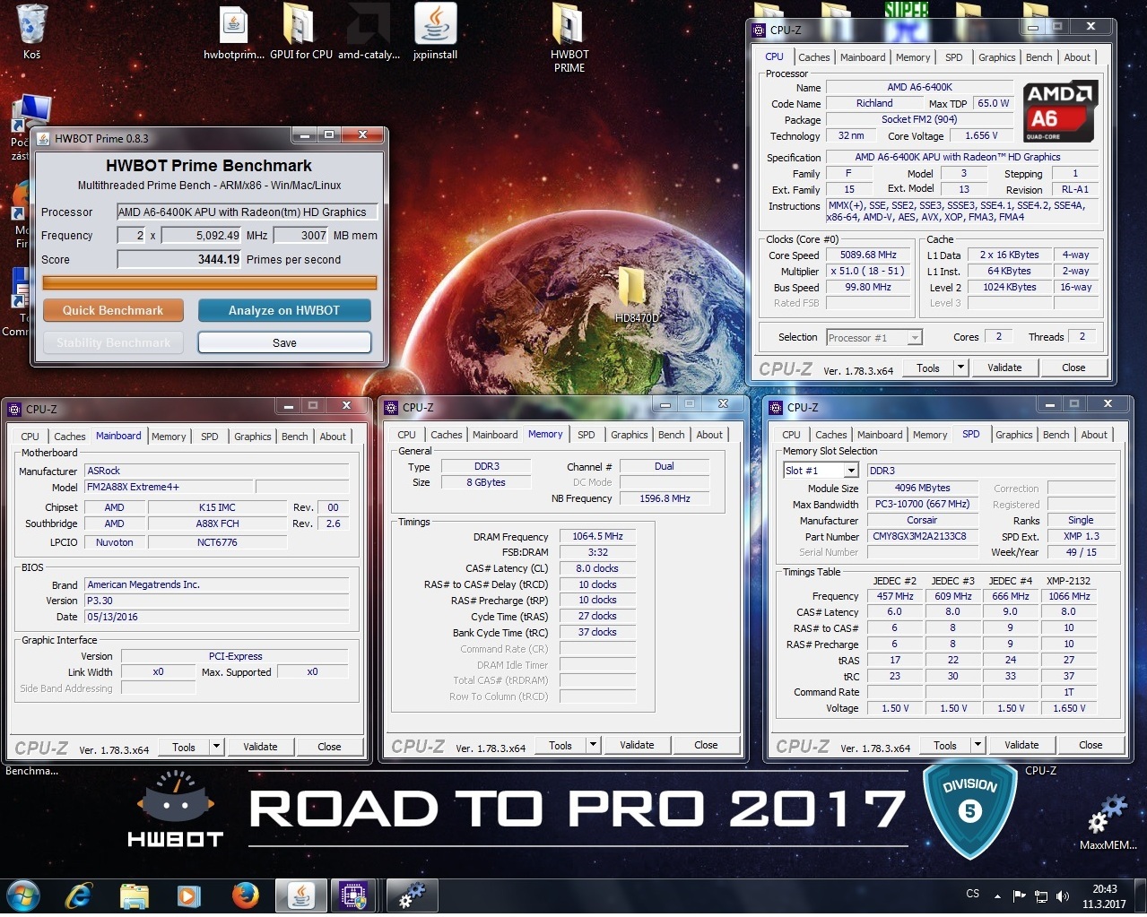Switch to the CPU-Z taskbar item
Screen dimensions: 1147x917
[x=355, y=895]
